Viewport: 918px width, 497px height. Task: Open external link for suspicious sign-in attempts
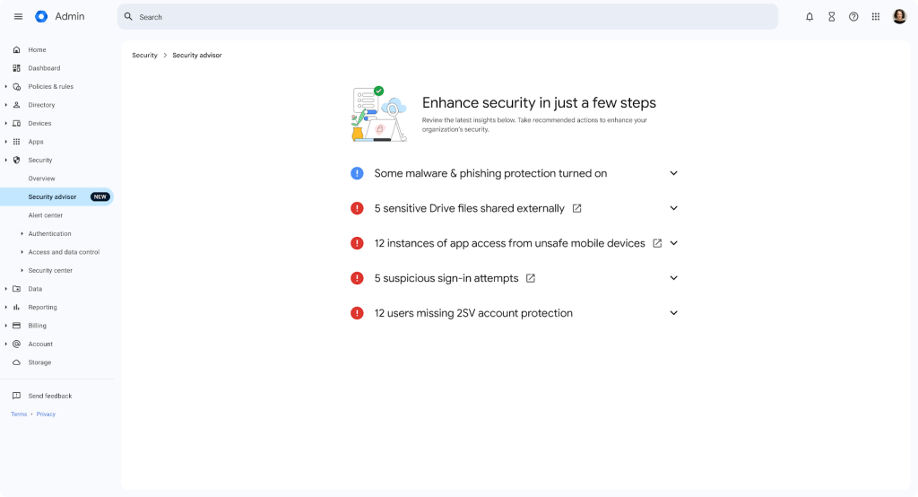531,278
